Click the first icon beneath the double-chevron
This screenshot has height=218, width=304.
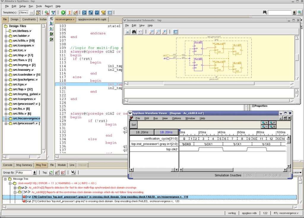tap(51, 23)
